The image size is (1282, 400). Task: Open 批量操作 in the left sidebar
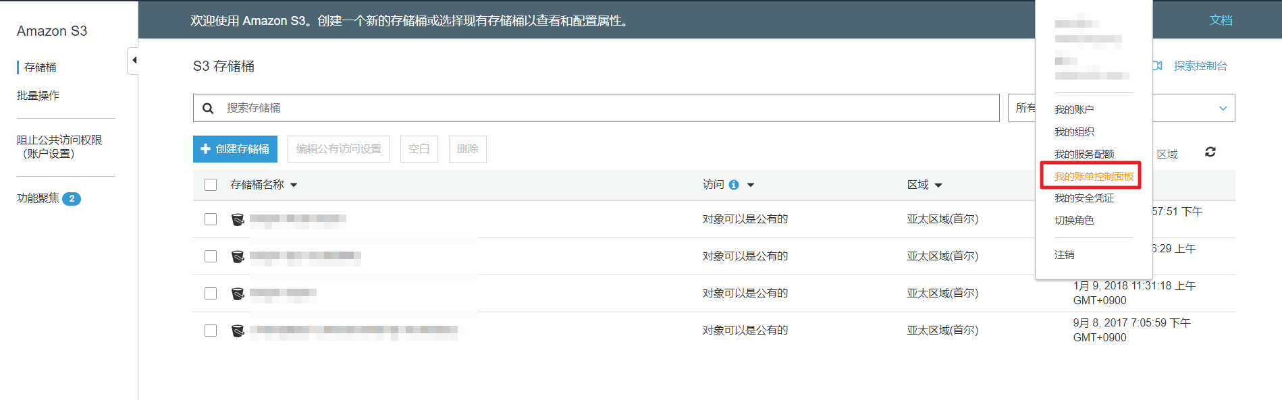(x=38, y=96)
